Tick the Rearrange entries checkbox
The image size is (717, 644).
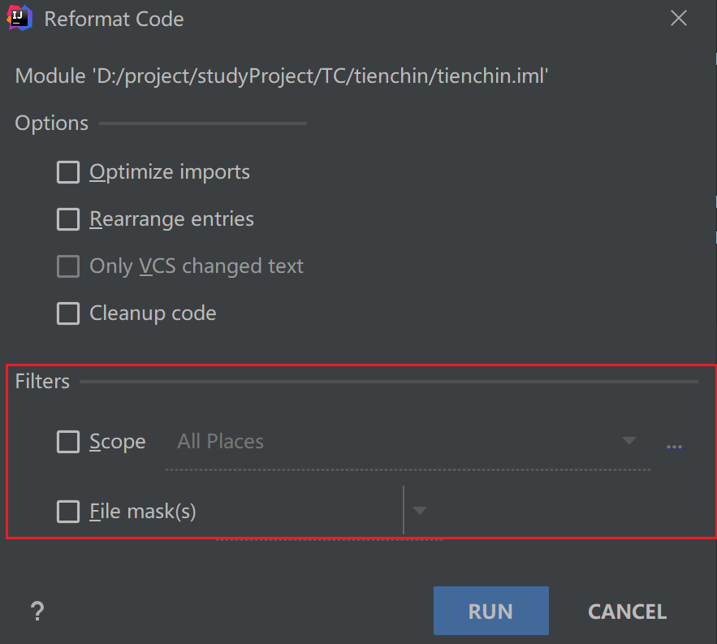pyautogui.click(x=68, y=219)
